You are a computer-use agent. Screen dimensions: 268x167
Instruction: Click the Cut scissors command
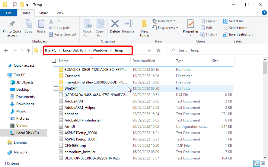coord(55,21)
